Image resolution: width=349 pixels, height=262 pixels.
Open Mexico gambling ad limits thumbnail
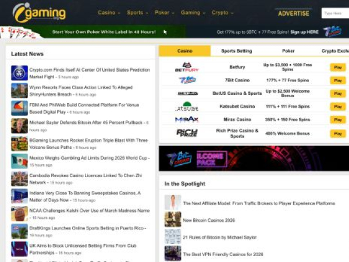[x=19, y=161]
